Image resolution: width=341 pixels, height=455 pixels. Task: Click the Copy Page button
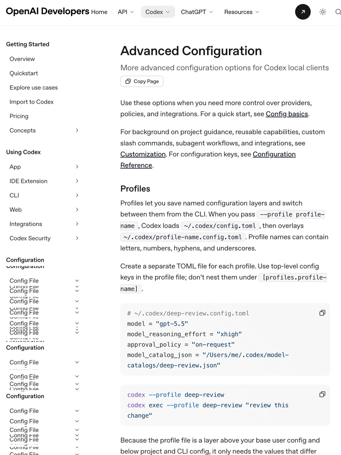point(142,81)
